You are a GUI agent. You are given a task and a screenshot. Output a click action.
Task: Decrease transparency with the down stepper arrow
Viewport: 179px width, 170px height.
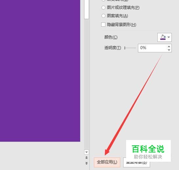pyautogui.click(x=169, y=50)
